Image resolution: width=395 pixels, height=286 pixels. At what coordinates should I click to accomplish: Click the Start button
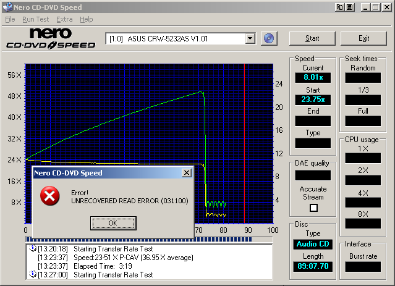click(312, 38)
